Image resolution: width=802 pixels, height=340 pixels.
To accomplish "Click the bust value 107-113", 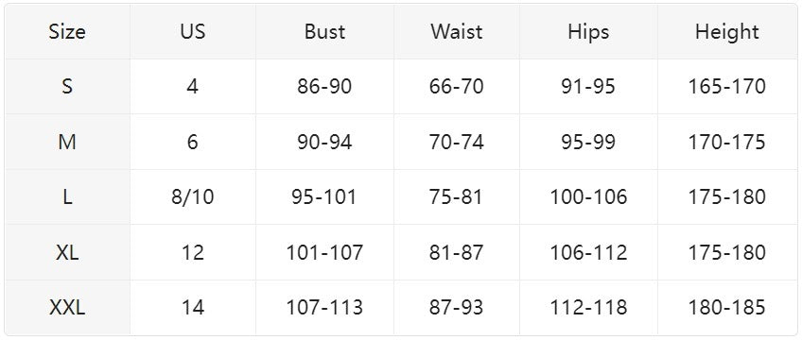I will click(x=324, y=307).
